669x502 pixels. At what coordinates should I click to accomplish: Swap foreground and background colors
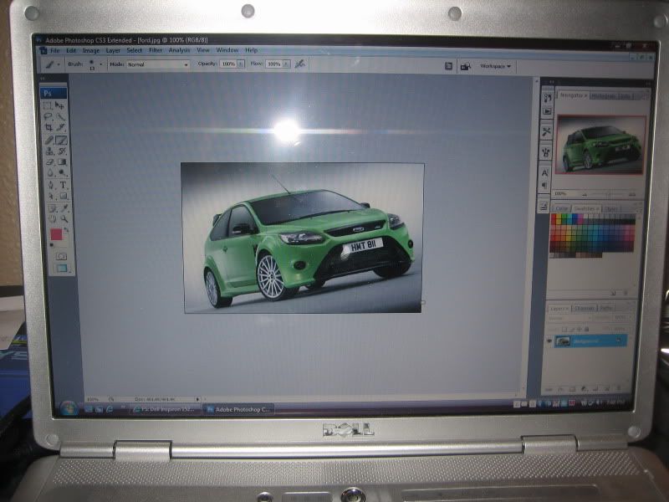click(x=66, y=229)
